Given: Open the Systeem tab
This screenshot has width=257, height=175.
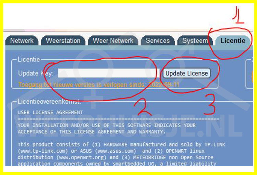Looking at the screenshot, I should (194, 40).
